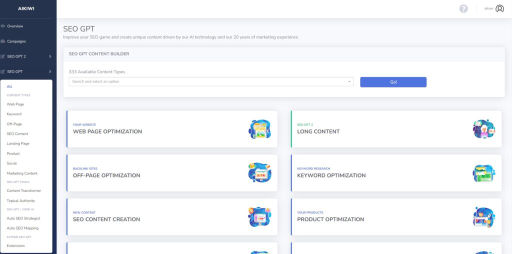Choose SEO Content in submenu

(x=17, y=134)
